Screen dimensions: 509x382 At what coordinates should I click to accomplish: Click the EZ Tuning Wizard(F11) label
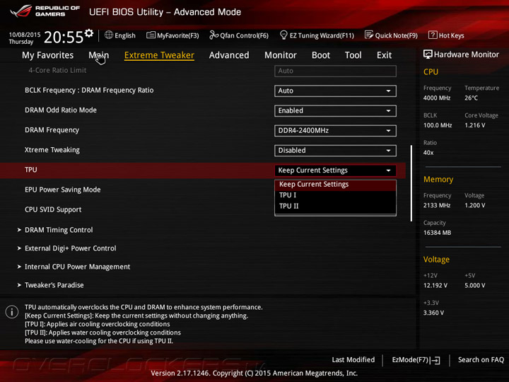[322, 36]
